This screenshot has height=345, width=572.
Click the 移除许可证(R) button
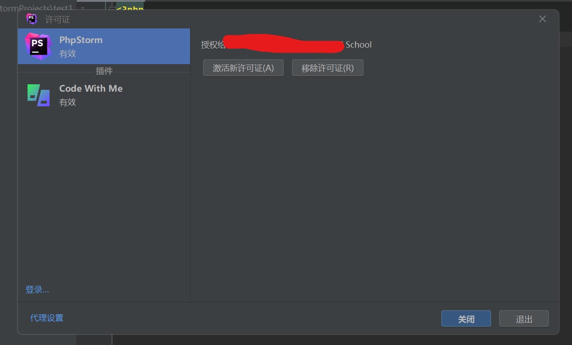pyautogui.click(x=328, y=68)
